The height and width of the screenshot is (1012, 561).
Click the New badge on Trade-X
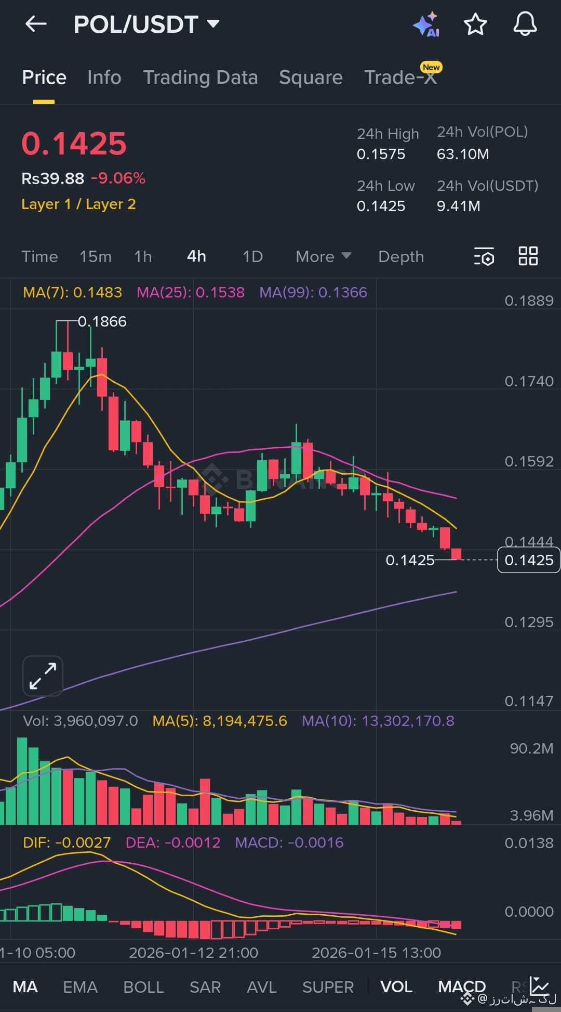tap(431, 67)
